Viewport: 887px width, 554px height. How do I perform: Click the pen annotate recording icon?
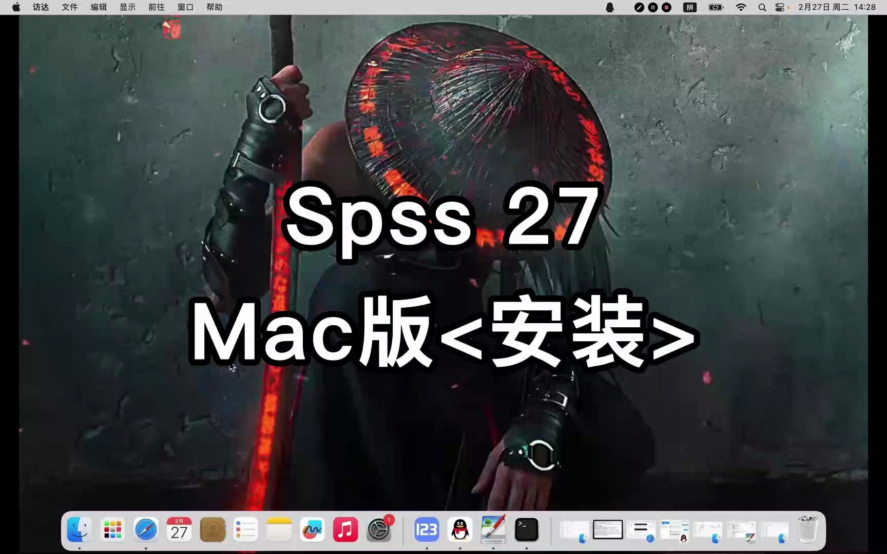tap(639, 7)
